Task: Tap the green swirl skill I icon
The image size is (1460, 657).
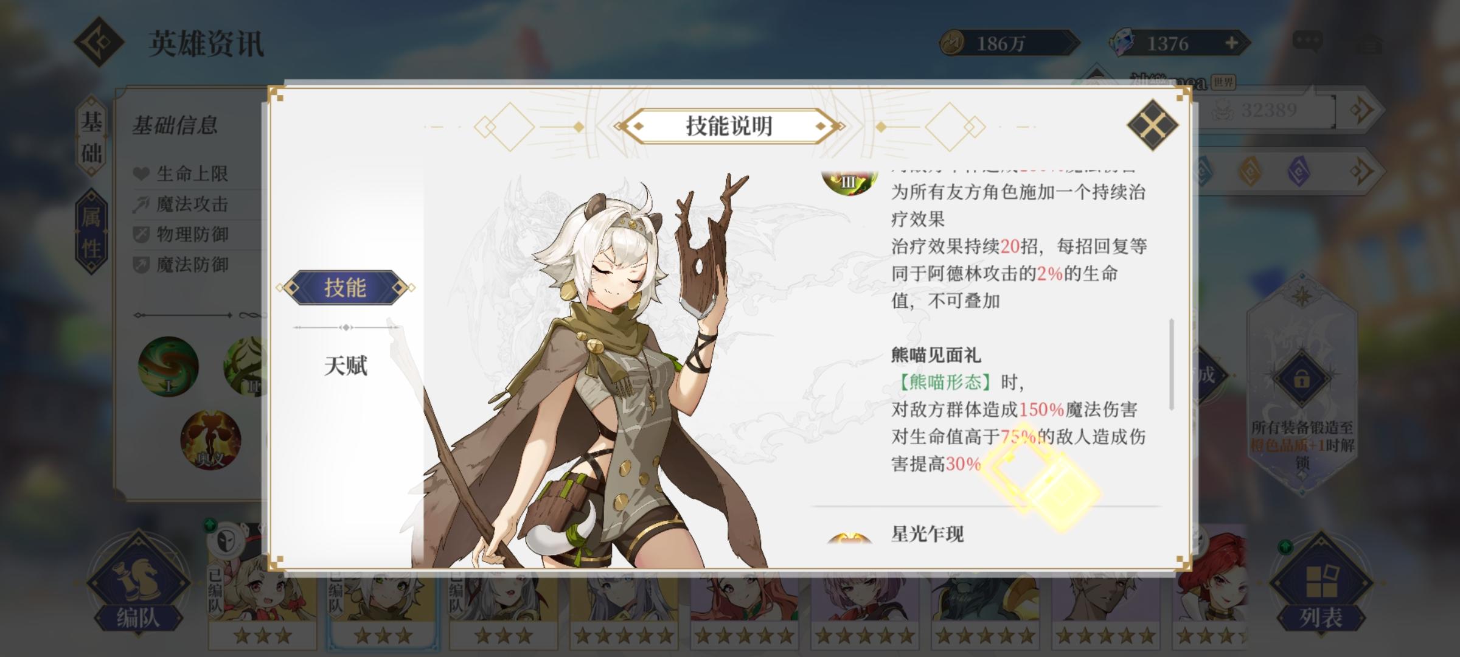Action: click(169, 367)
